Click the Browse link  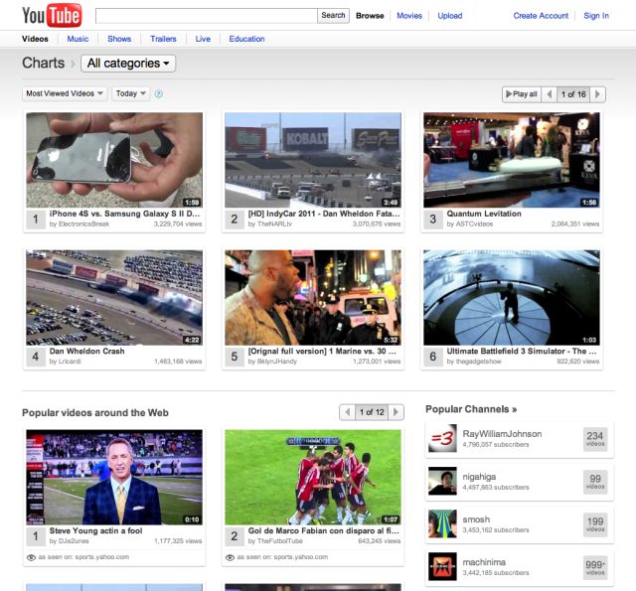pos(370,16)
